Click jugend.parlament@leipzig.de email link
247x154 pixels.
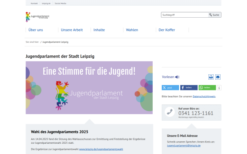tap(184, 146)
